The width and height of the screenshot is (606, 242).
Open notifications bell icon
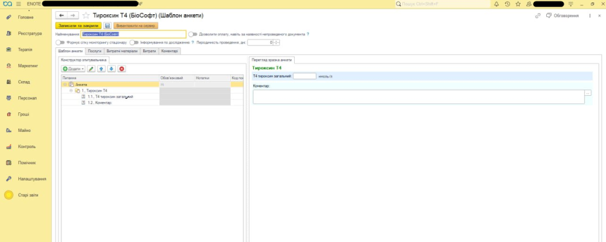coord(497,4)
